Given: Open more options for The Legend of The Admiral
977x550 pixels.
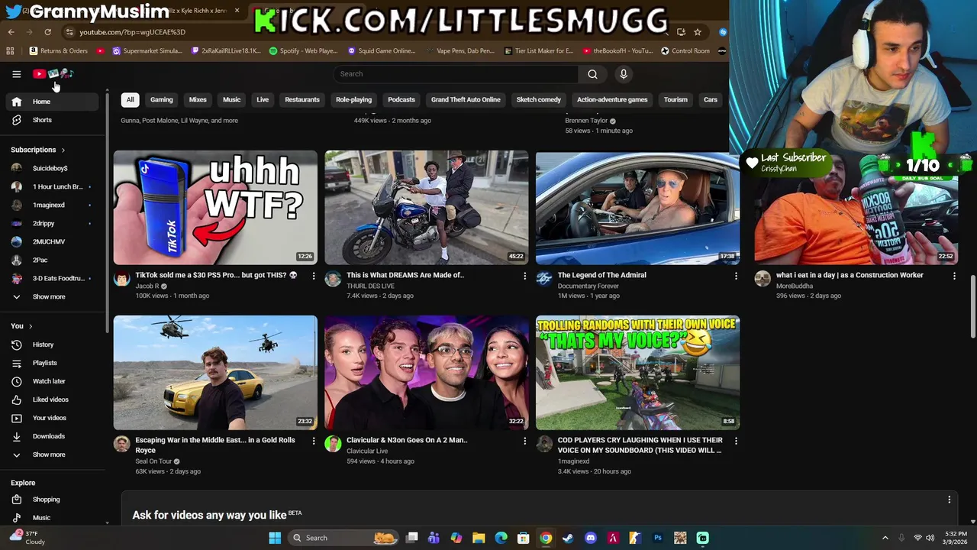Looking at the screenshot, I should [x=736, y=276].
